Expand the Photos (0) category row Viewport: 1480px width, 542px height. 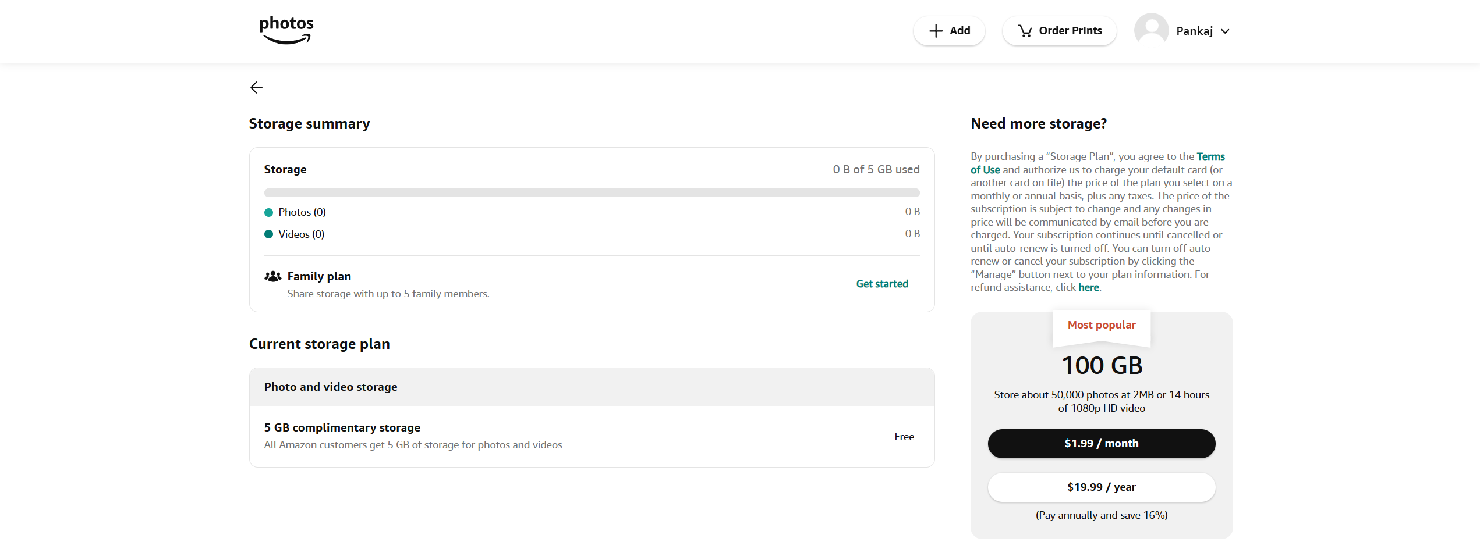pos(302,212)
